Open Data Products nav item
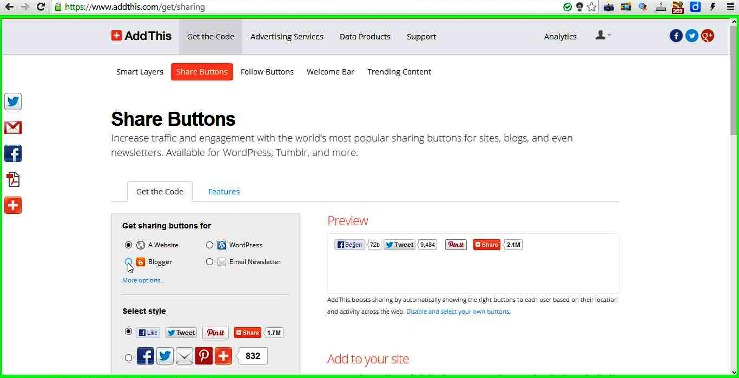The image size is (739, 378). [x=365, y=37]
